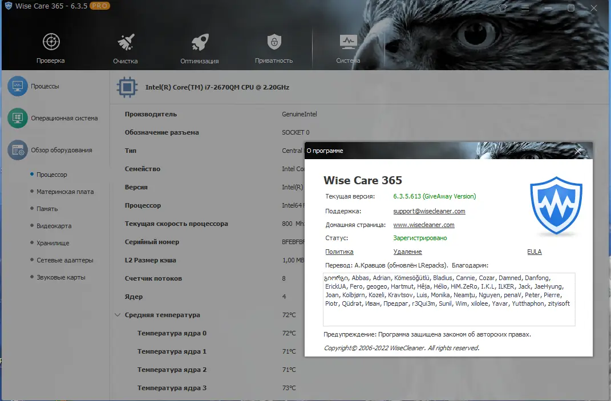Open the Оптимизация section

[199, 48]
